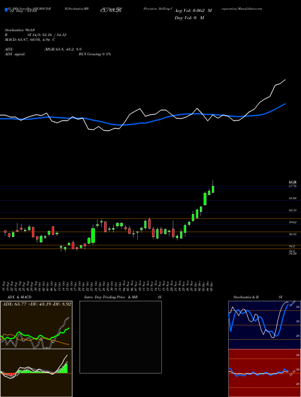Image resolution: width=301 pixels, height=397 pixels.
Task: Click the MACD histogram chart panel
Action: coord(36,373)
